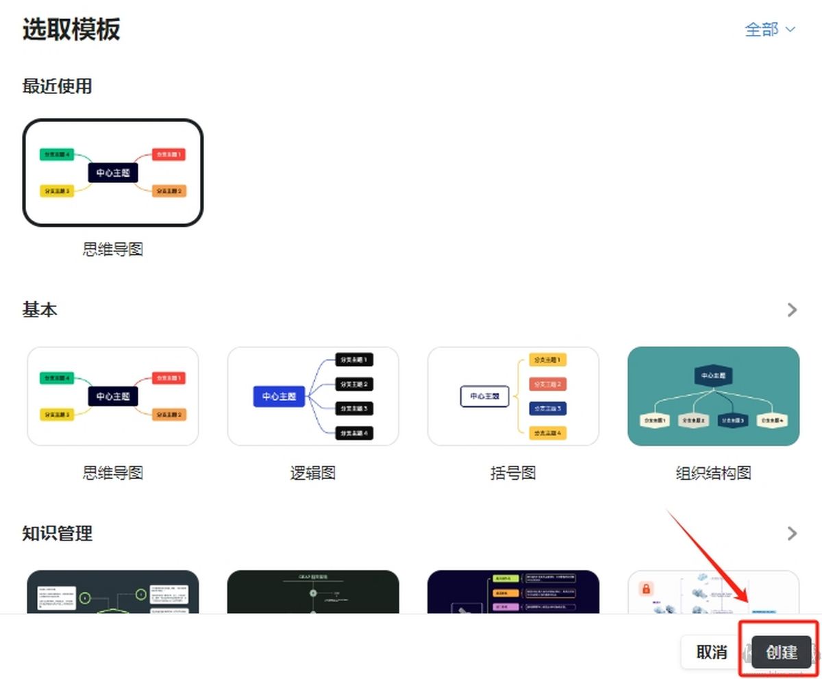Click the 逻辑图 label text

313,473
